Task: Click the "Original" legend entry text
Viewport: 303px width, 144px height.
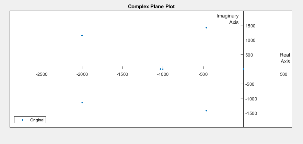Action: [x=37, y=120]
